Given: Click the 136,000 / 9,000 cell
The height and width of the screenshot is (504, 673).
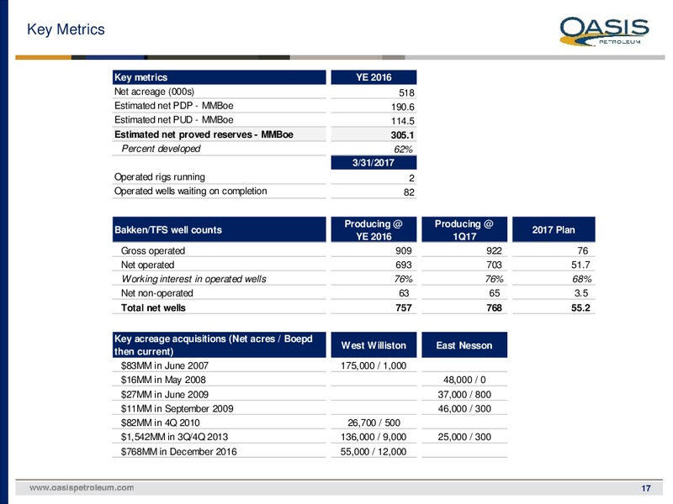Looking at the screenshot, I should (374, 437).
